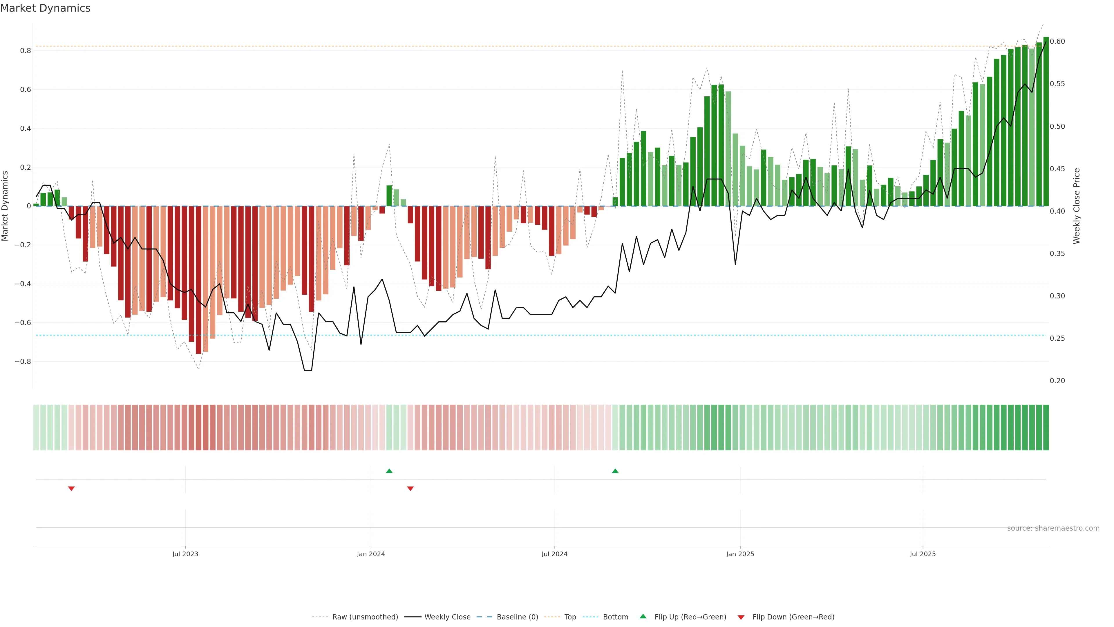Click the Market Dynamics chart title

tap(46, 8)
